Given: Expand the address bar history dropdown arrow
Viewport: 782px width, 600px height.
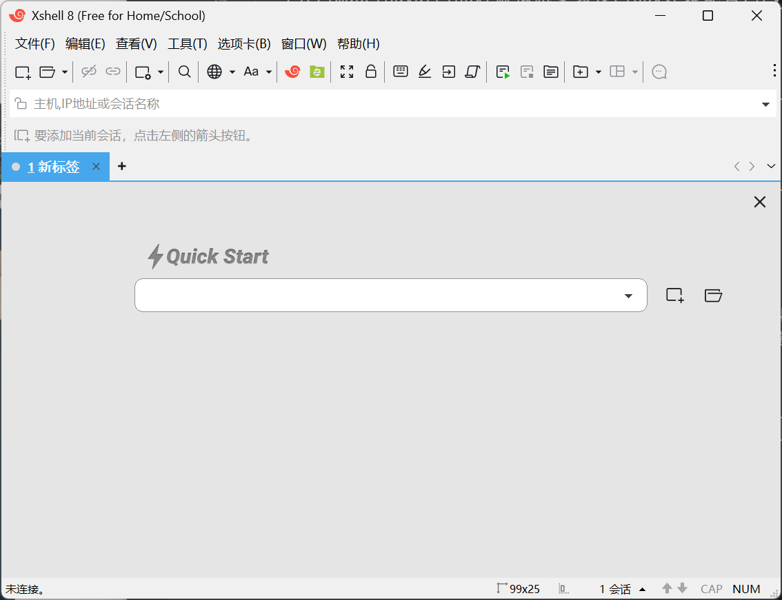Looking at the screenshot, I should pyautogui.click(x=765, y=105).
